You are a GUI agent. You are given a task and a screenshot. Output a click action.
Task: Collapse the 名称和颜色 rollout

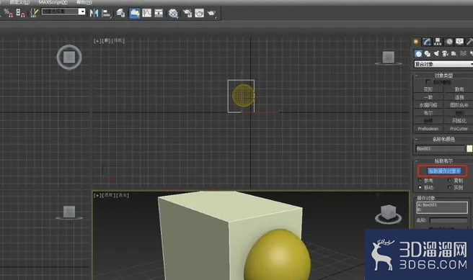coord(443,139)
